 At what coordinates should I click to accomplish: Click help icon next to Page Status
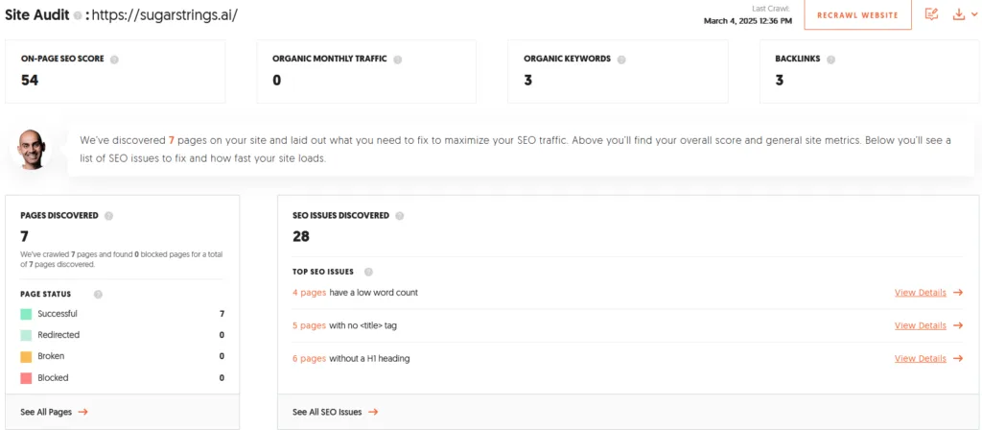click(98, 294)
